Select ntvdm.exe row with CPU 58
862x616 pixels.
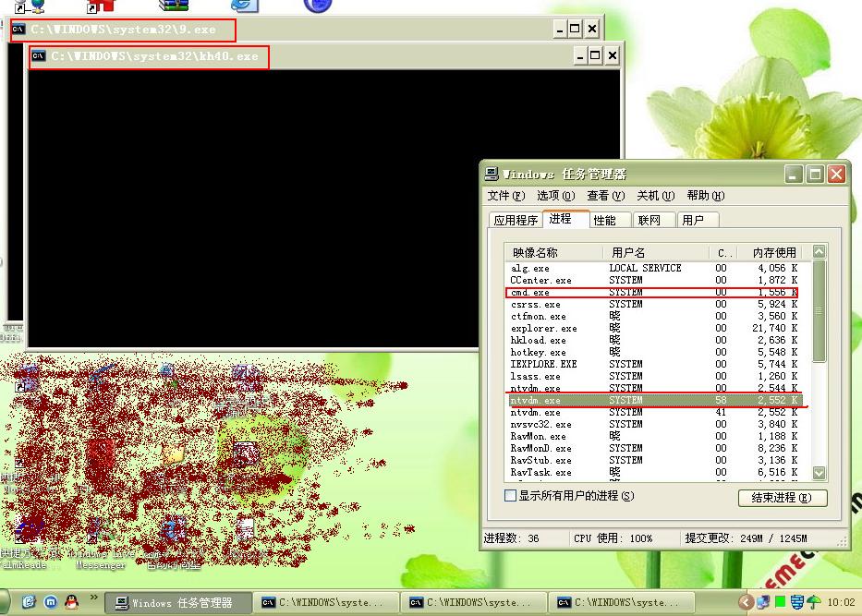pos(658,400)
